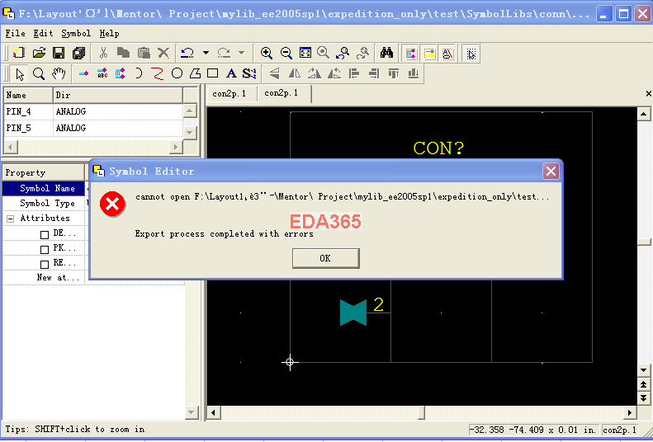Toggle the text display toolbar button
Viewport: 653px width, 442px height.
click(x=447, y=54)
